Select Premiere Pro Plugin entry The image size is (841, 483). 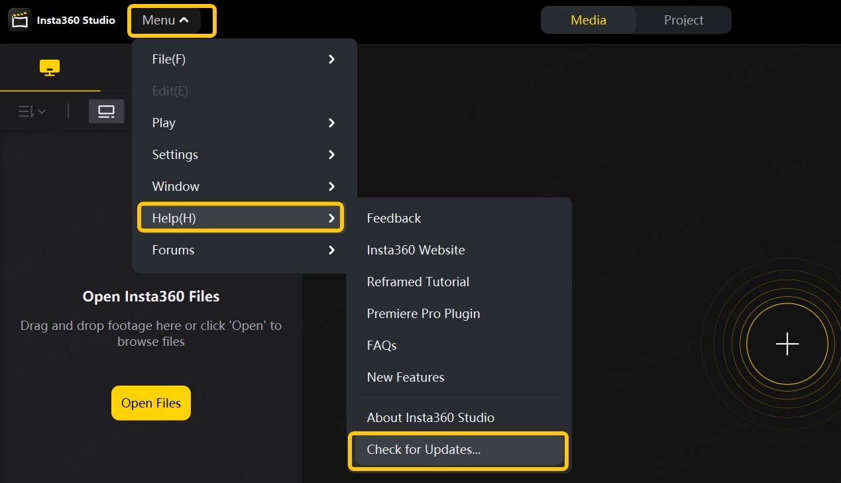click(459, 313)
